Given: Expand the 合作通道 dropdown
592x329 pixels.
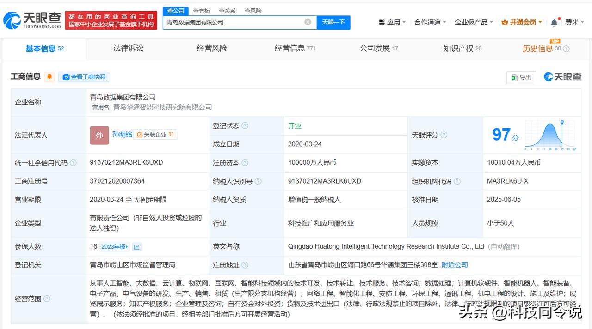Looking at the screenshot, I should click(430, 22).
